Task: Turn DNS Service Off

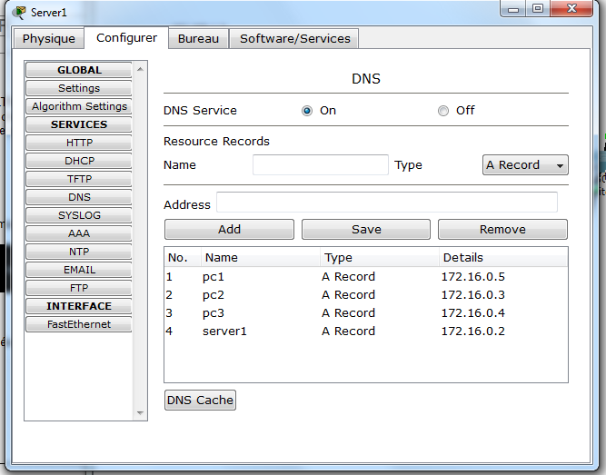Action: pos(443,111)
